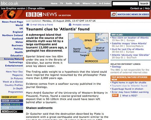Open the Technology section
151x120 pixels.
[16, 62]
